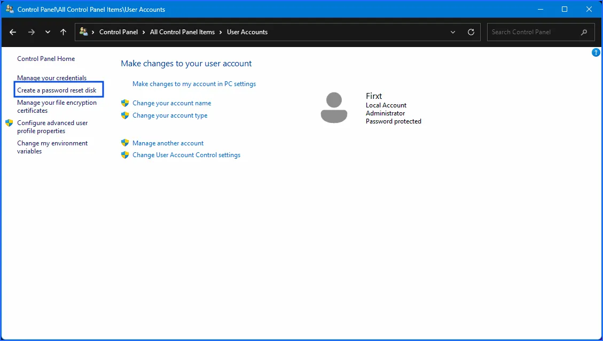
Task: Open Change your account name
Action: [171, 103]
